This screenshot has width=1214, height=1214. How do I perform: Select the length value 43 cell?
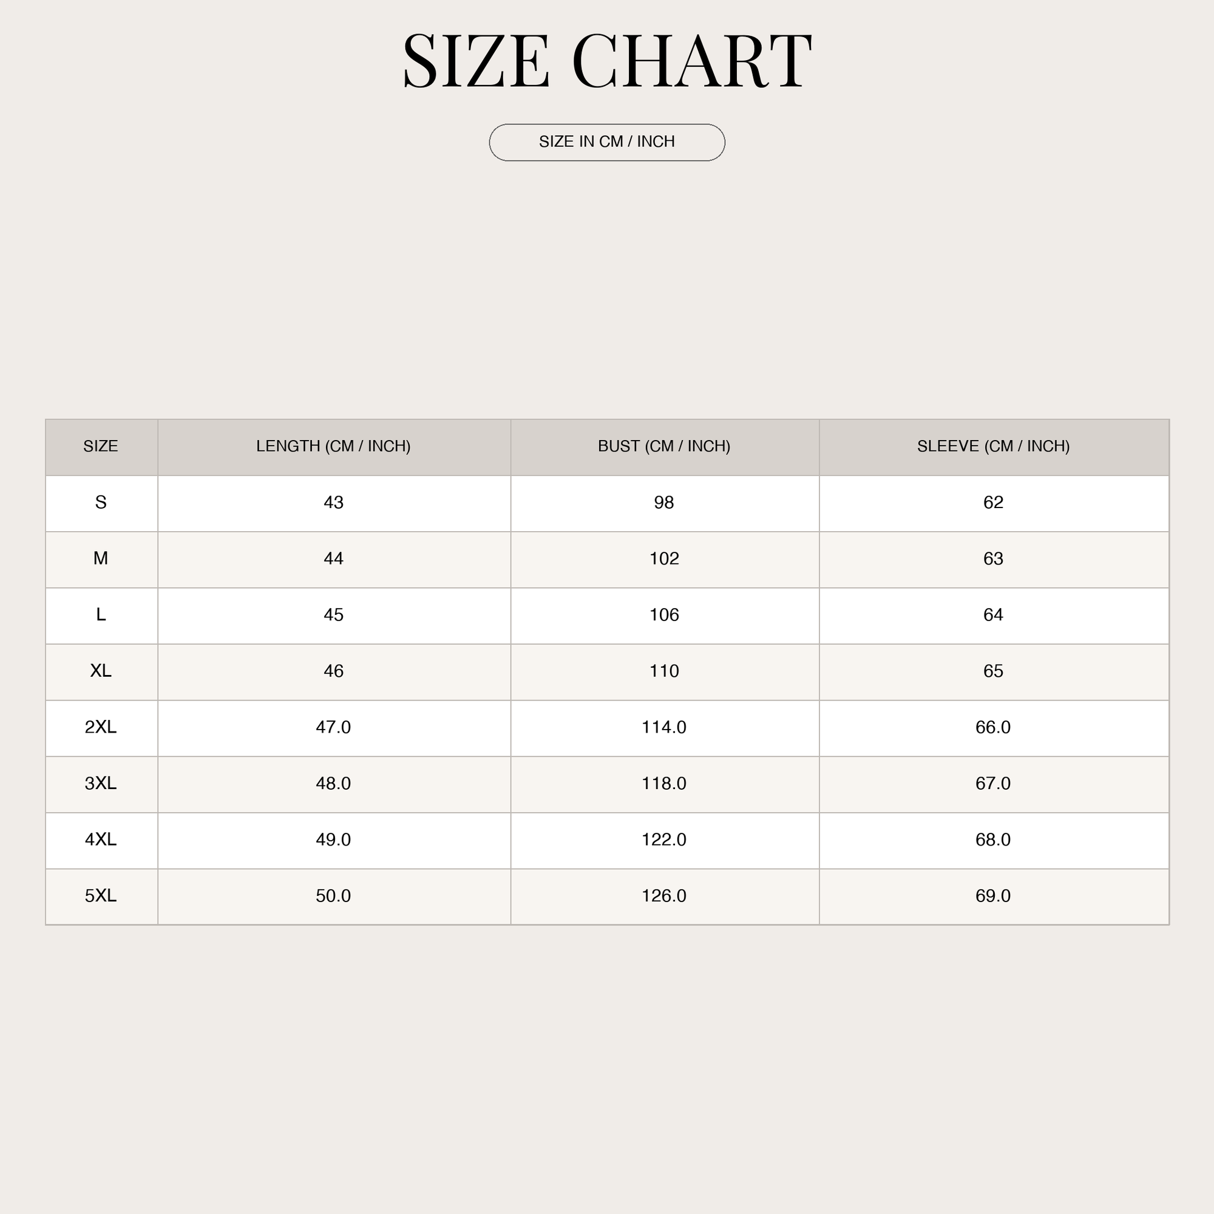tap(334, 503)
